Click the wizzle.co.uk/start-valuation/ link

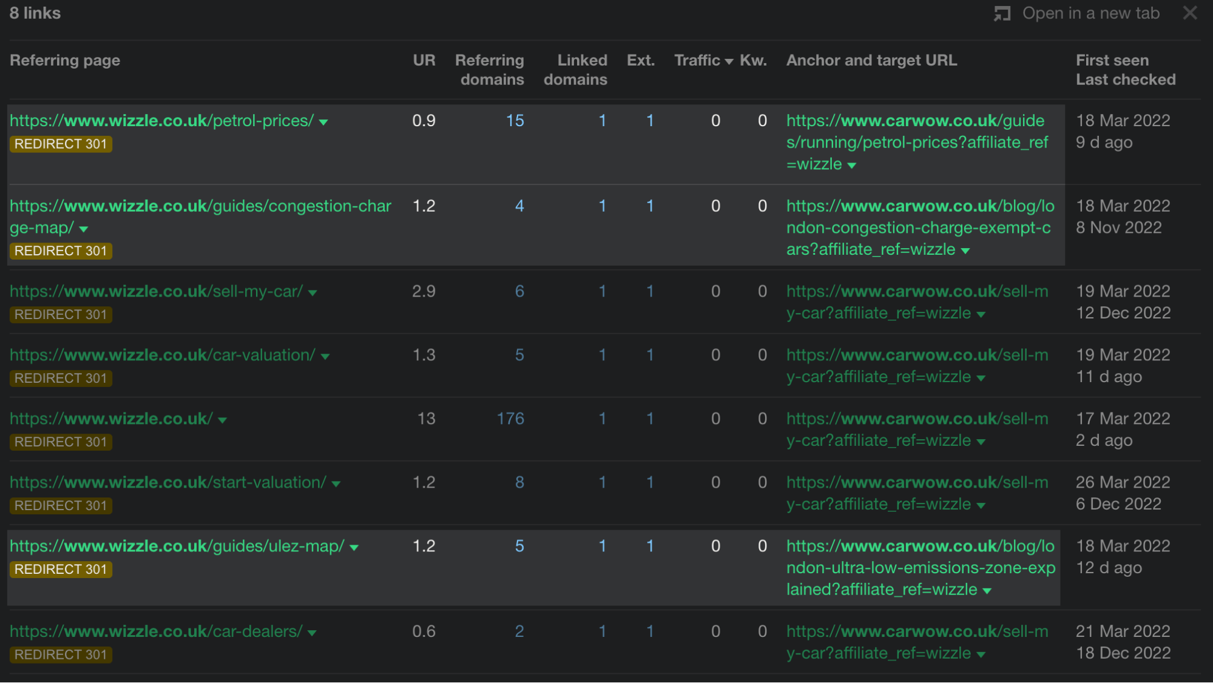click(x=167, y=482)
